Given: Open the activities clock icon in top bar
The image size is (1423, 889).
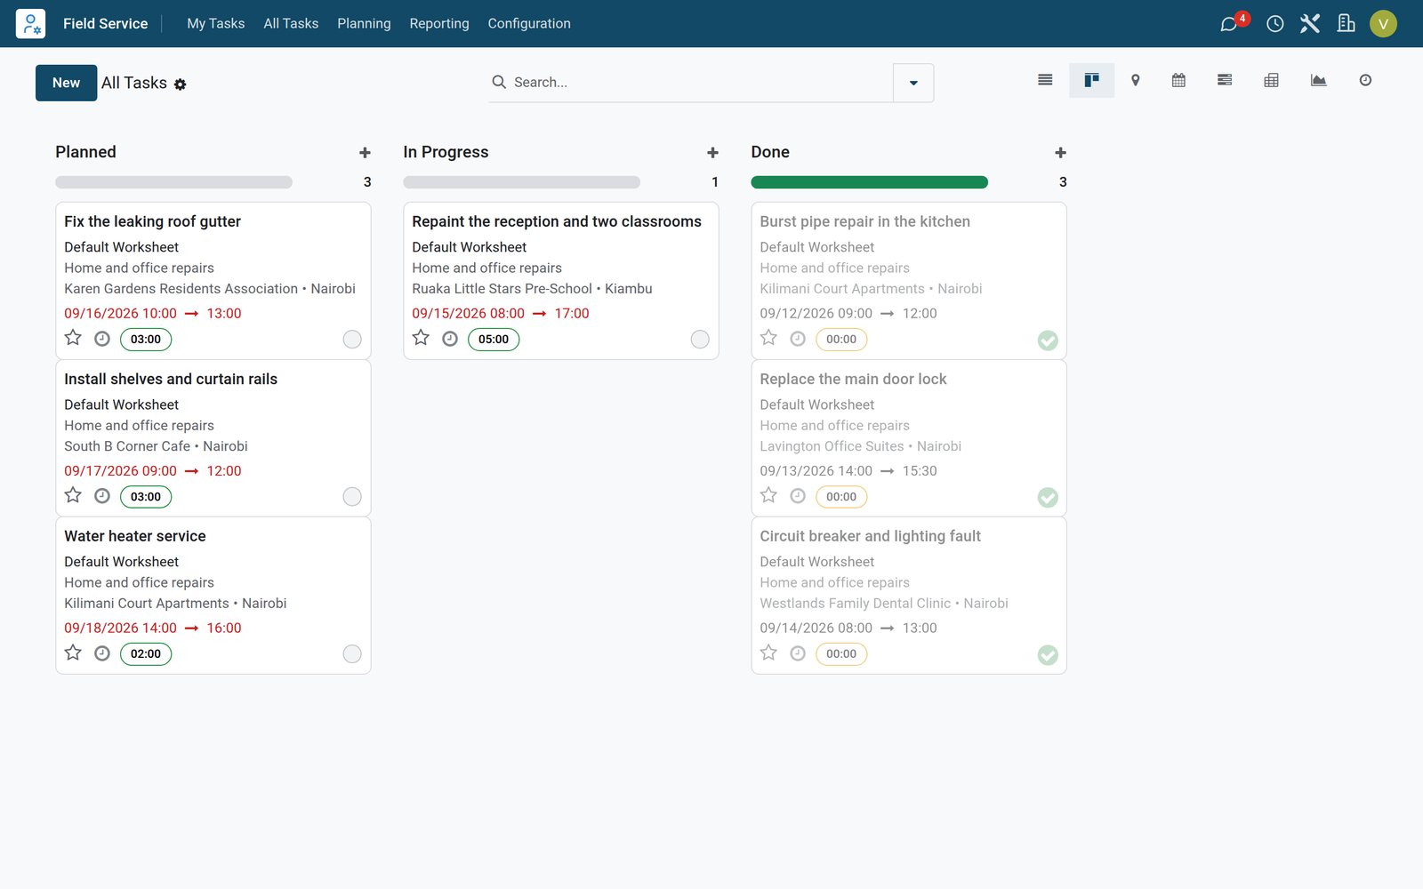Looking at the screenshot, I should pyautogui.click(x=1274, y=24).
